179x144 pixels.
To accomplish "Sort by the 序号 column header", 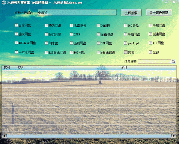I will (x=8, y=68).
